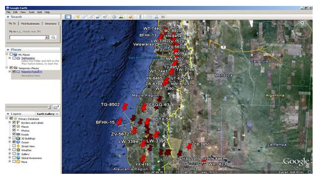Screen dimensions: 319x182
Task: Click the BFHK-15 red pushpin
Action: (119, 121)
